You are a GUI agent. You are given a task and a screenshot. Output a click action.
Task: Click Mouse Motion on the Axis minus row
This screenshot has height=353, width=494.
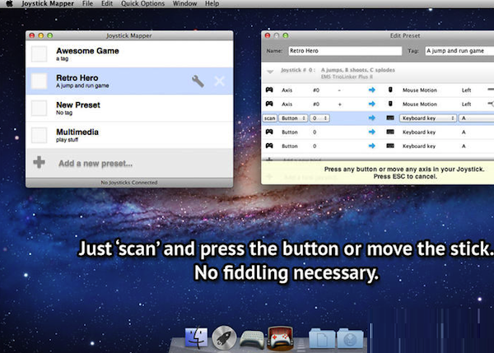420,90
